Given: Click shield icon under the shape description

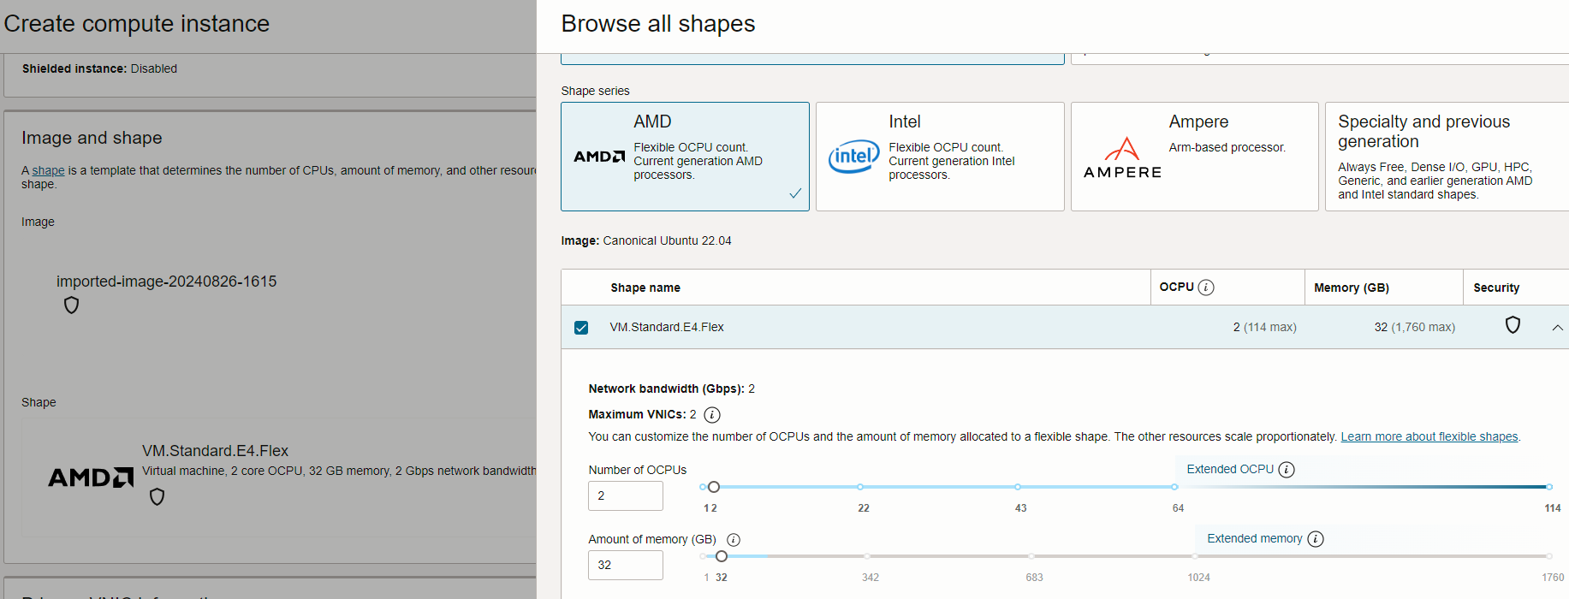Looking at the screenshot, I should click(157, 497).
